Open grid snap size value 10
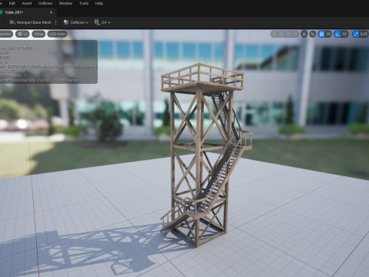Screen dimensions: 369x277 pos(328,34)
